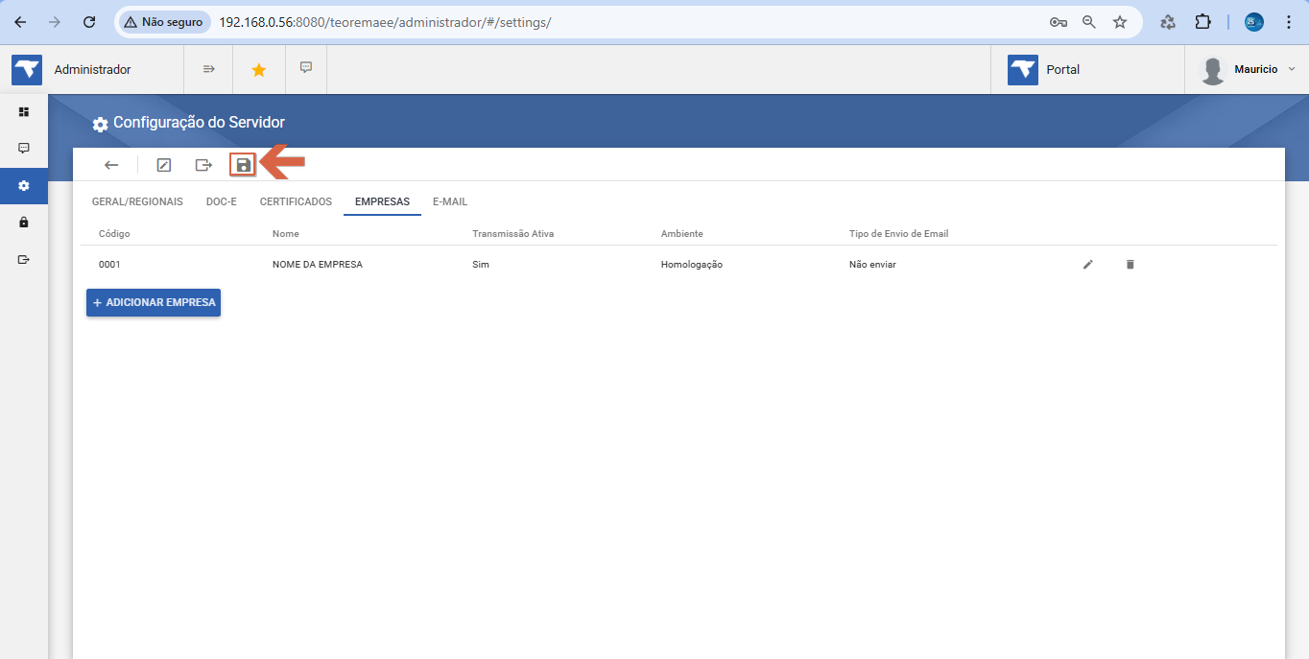The image size is (1309, 659).
Task: Delete company 0001 with trash icon
Action: tap(1130, 264)
